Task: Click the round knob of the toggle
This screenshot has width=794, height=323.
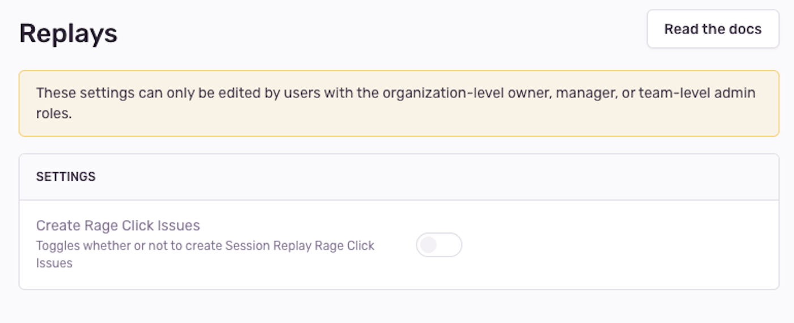Action: pos(429,245)
